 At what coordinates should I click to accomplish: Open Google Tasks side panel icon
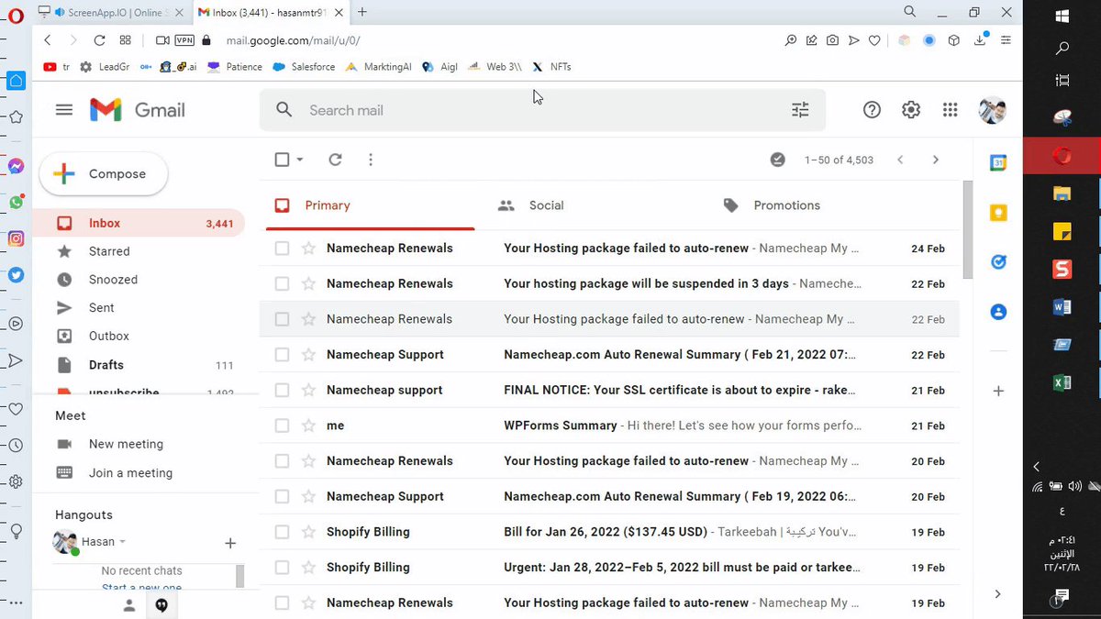(998, 262)
